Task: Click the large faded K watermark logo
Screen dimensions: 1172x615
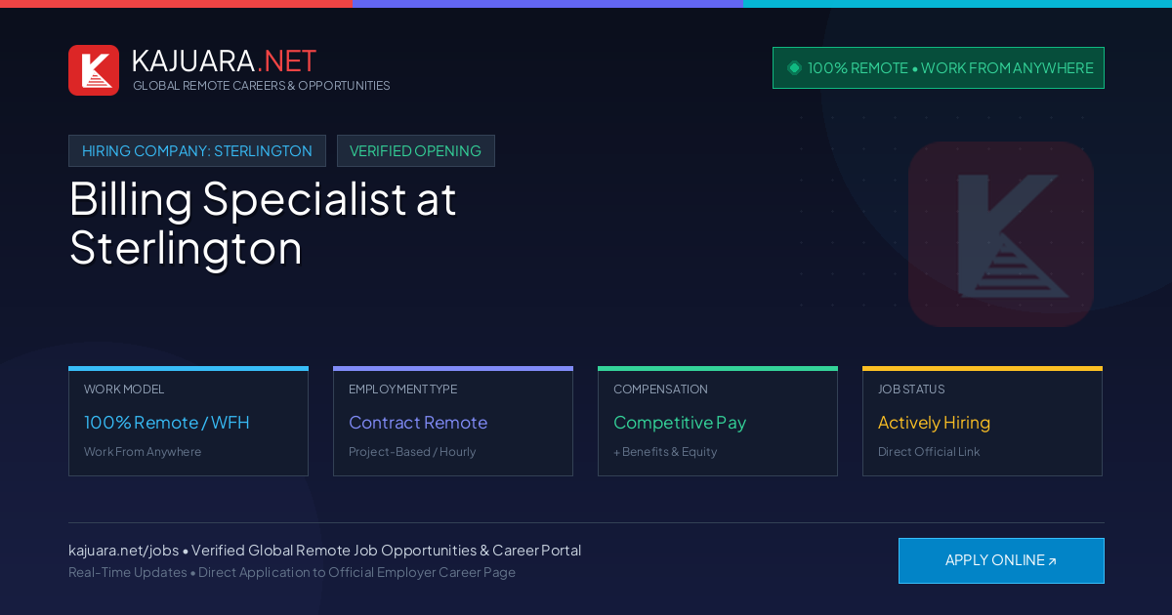Action: 1001,234
